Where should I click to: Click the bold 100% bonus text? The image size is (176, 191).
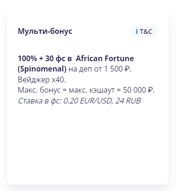pos(27,59)
